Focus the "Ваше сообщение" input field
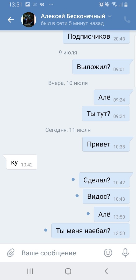 [61, 253]
